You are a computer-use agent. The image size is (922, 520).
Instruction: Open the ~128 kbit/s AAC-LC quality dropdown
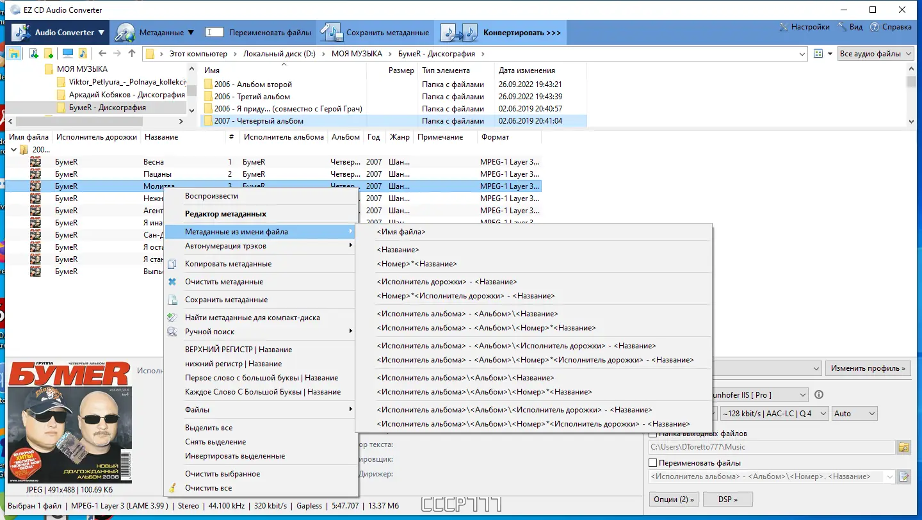(775, 414)
